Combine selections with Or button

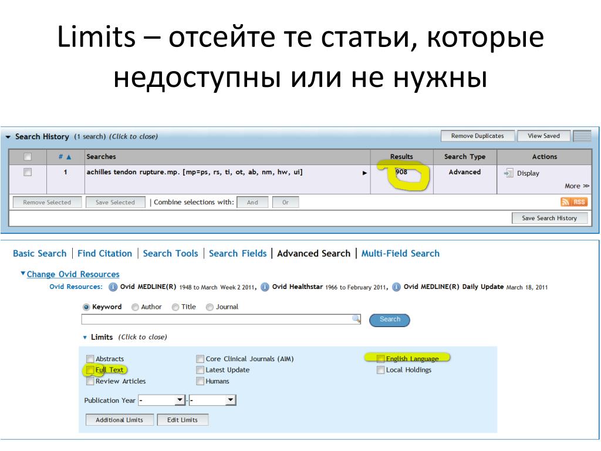pyautogui.click(x=286, y=202)
